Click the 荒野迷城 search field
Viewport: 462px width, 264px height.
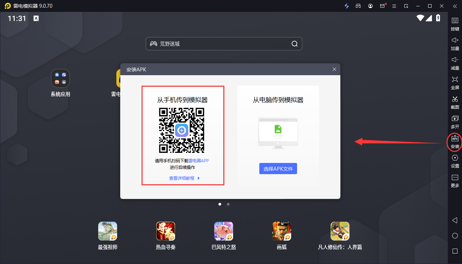224,44
